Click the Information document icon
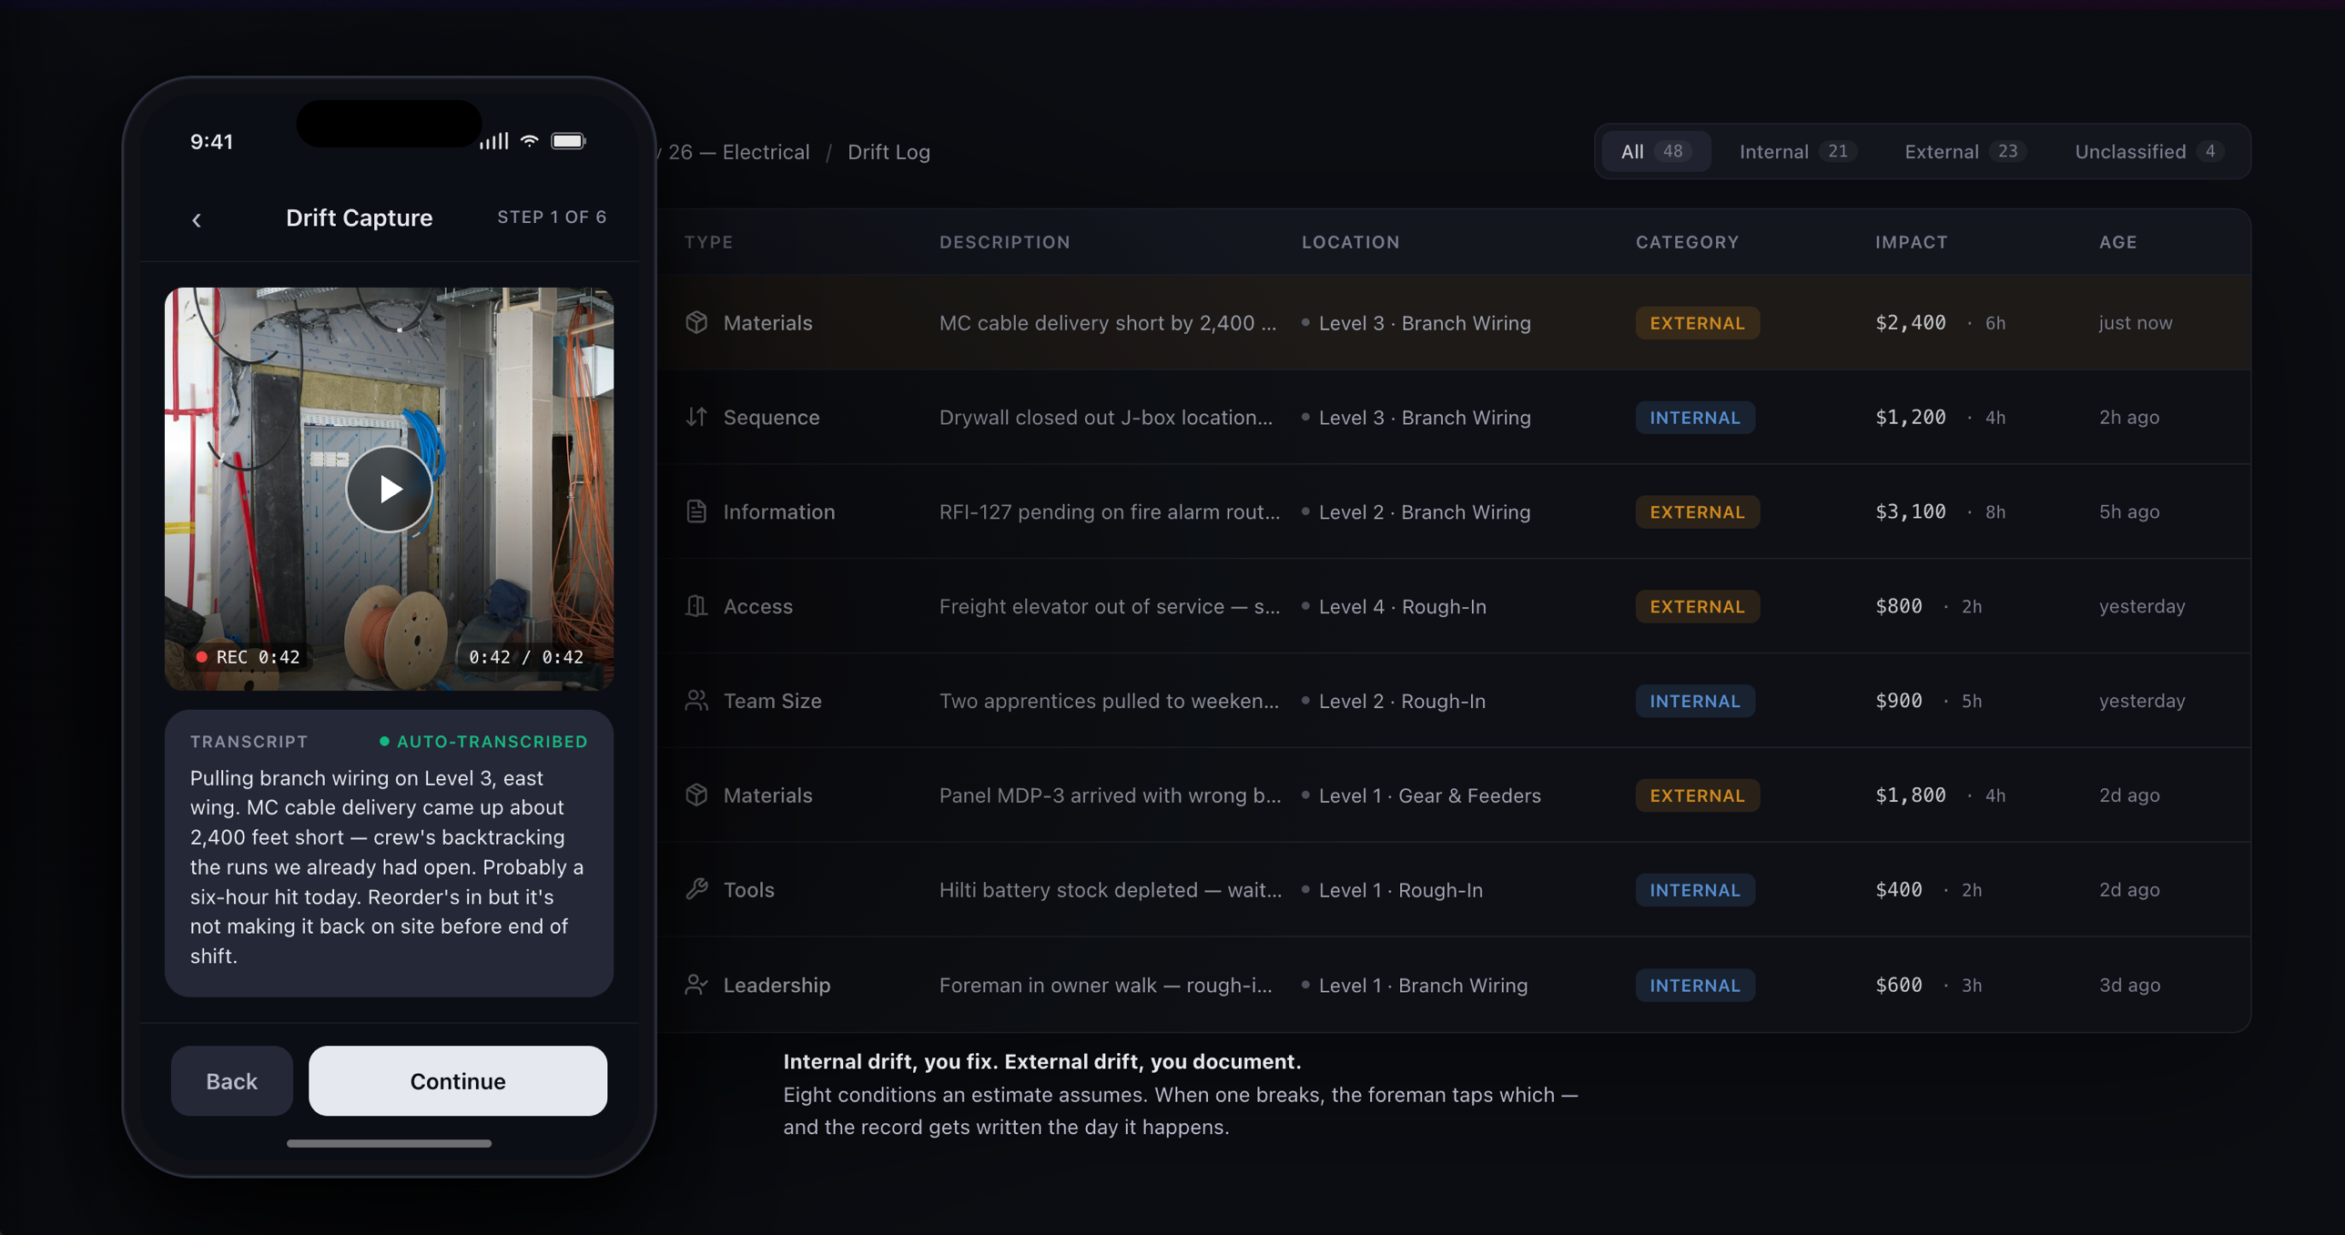This screenshot has height=1235, width=2345. 696,512
